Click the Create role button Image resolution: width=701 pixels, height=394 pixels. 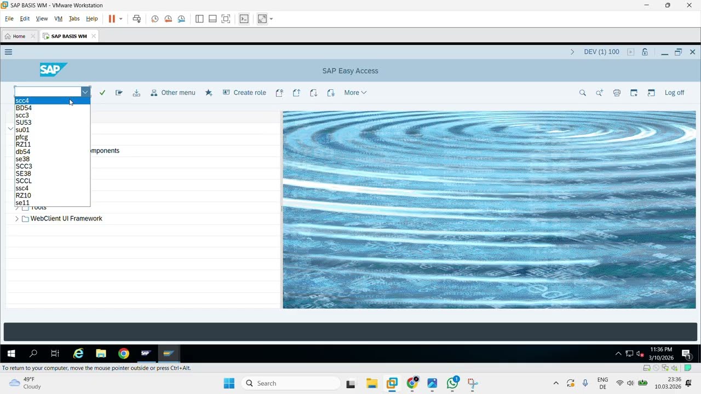point(244,92)
